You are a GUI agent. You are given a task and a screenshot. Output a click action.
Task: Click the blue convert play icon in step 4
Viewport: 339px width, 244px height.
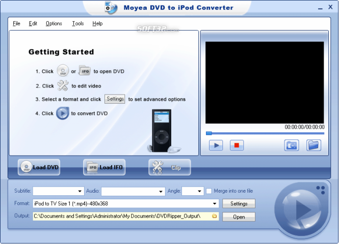pyautogui.click(x=63, y=113)
